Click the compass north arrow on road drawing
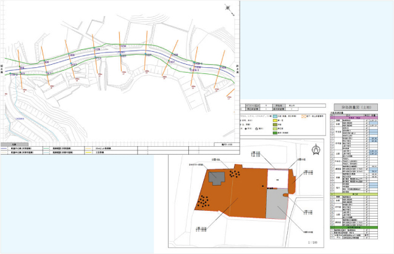 click(228, 9)
